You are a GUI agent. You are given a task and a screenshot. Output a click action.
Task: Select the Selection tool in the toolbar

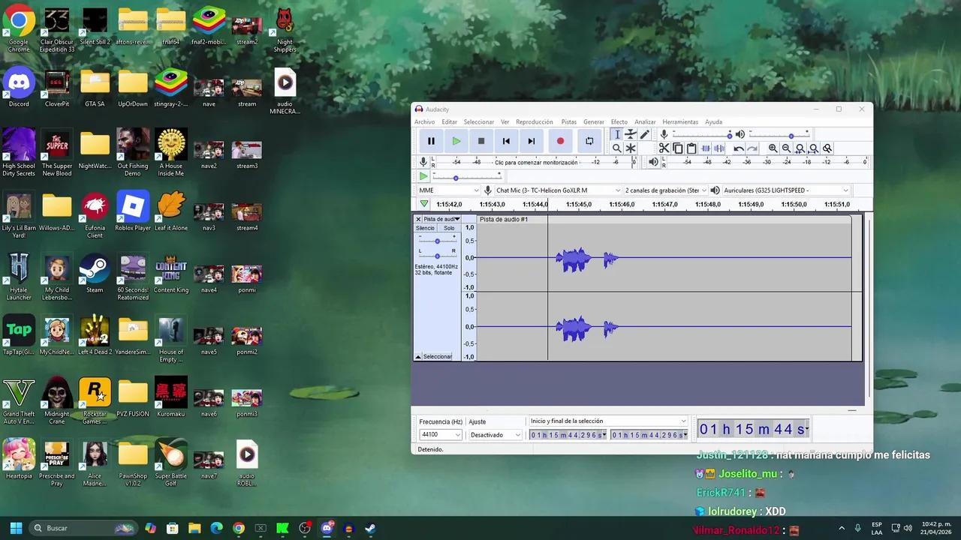pyautogui.click(x=616, y=134)
